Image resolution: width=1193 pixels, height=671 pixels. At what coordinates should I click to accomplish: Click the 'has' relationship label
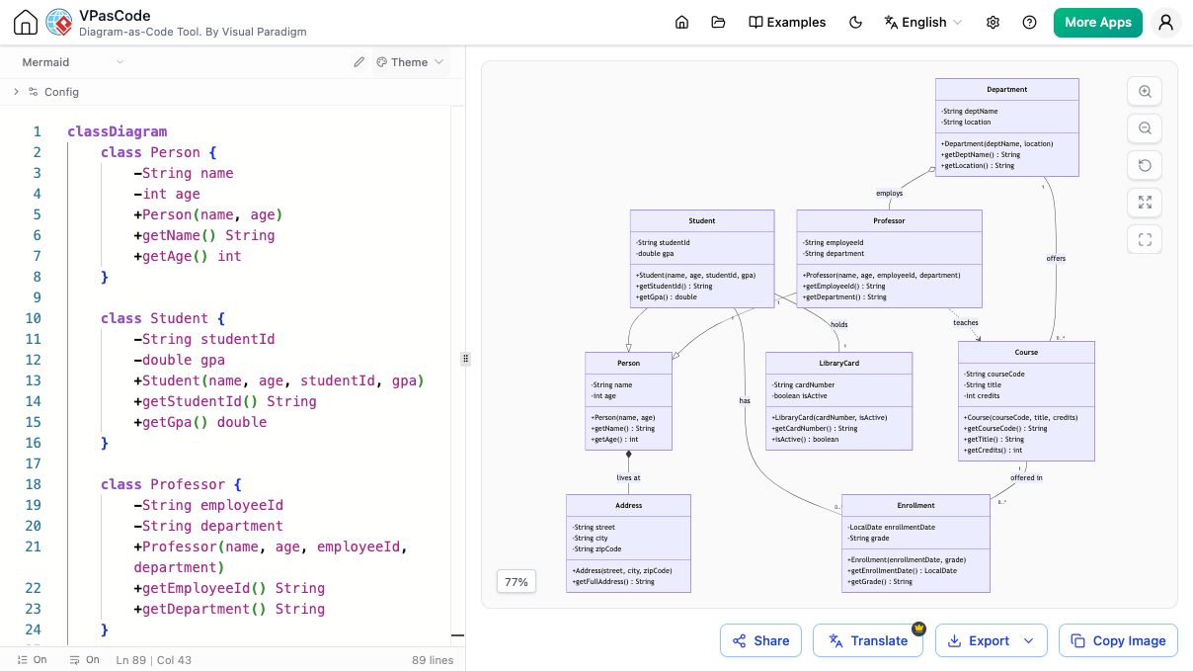(x=745, y=400)
